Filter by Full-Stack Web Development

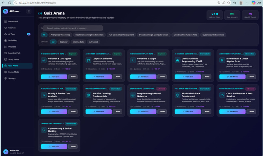121,35
